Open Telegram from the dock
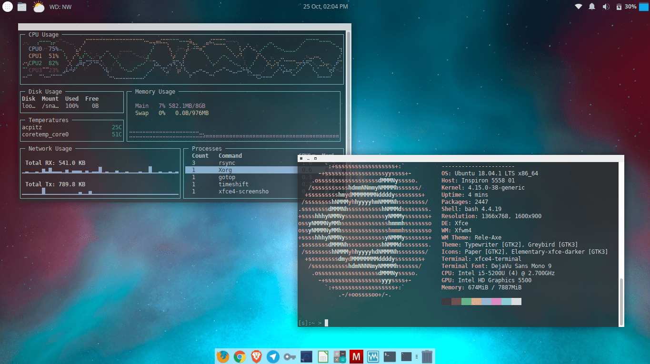Screen dimensions: 650x364 [x=272, y=356]
